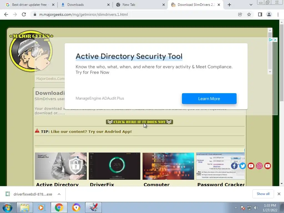View site security lock icon

(35, 14)
